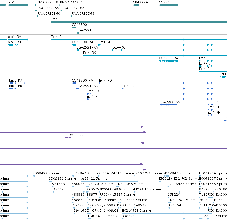
Task: Click the SD17847.5prime label
Action: 177,173
